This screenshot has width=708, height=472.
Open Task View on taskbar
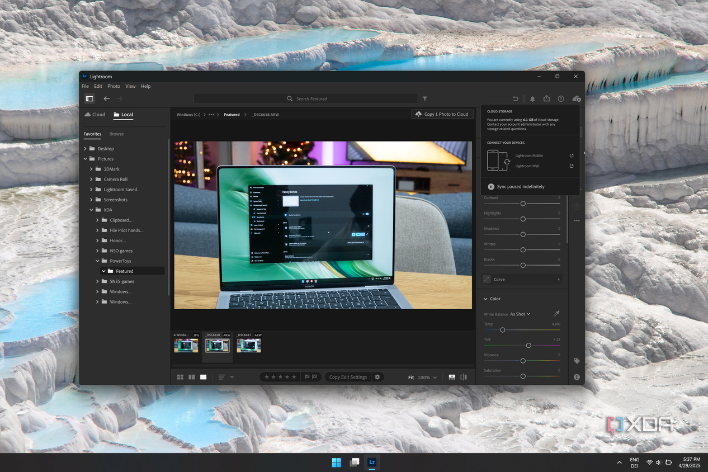(354, 462)
